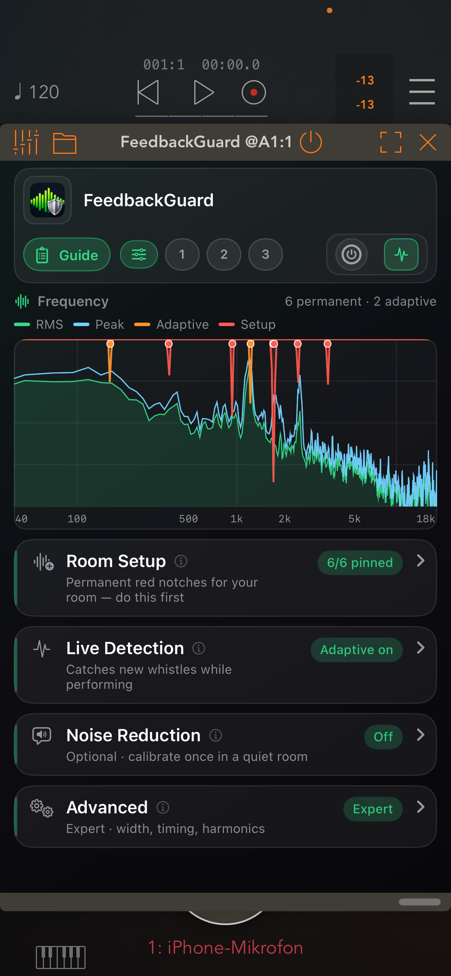Select the orange adaptive notch marker above 1k
The image size is (451, 976).
[251, 343]
